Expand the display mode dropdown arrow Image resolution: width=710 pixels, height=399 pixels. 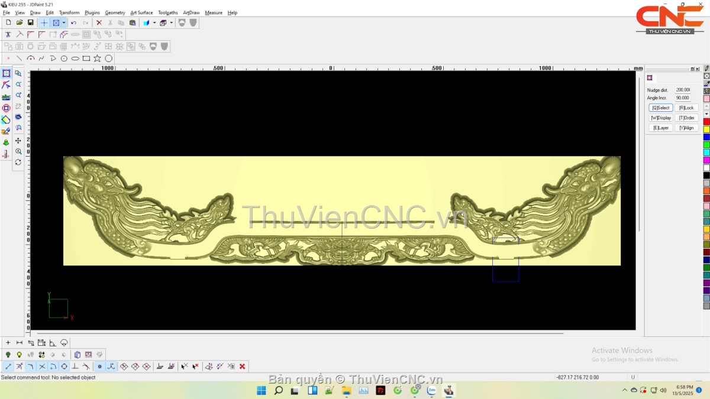(x=63, y=22)
